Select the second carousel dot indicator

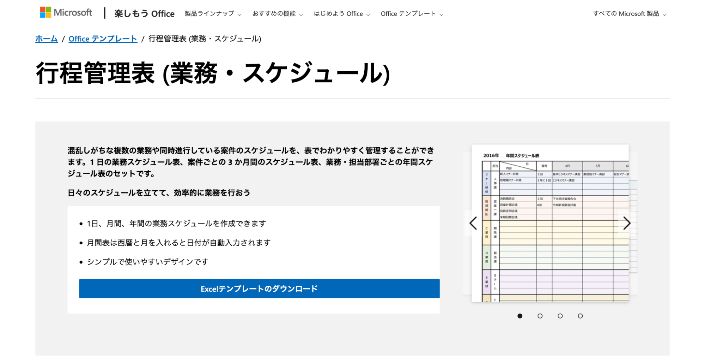[x=540, y=316]
